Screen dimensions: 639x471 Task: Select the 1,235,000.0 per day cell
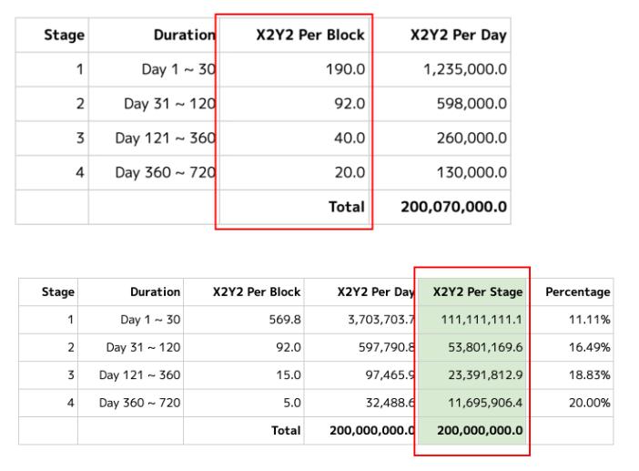click(464, 69)
